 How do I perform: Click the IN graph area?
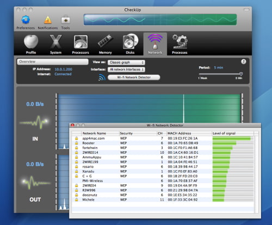coord(149,109)
